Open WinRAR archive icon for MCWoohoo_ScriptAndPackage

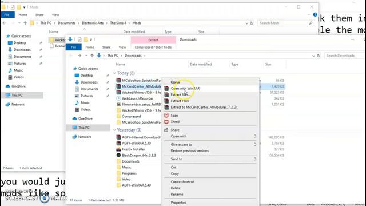click(118, 80)
